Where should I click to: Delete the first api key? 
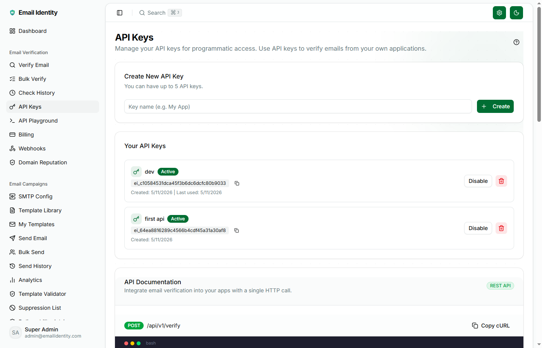coord(501,228)
